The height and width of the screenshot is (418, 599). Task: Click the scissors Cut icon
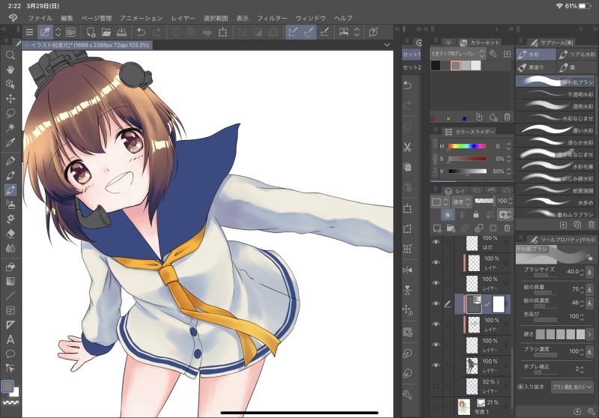point(407,147)
